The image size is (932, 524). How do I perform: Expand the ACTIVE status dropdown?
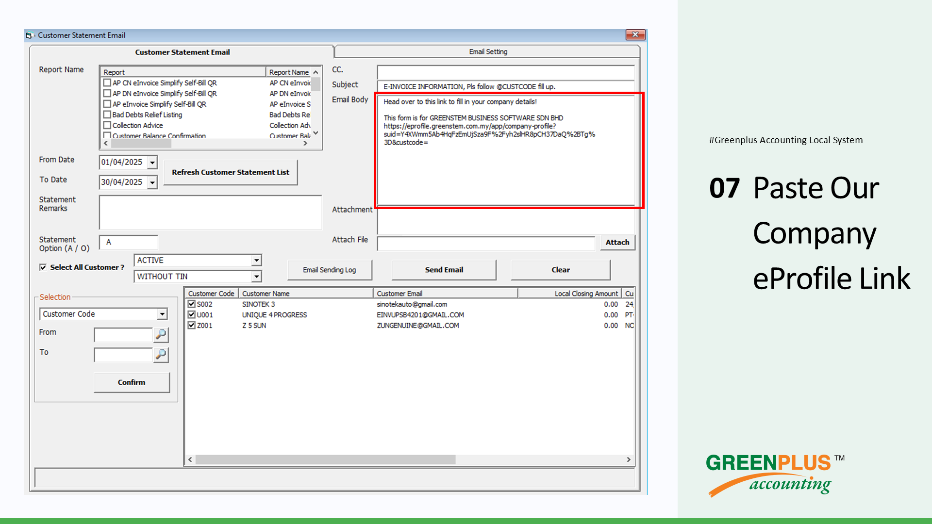[x=256, y=261]
